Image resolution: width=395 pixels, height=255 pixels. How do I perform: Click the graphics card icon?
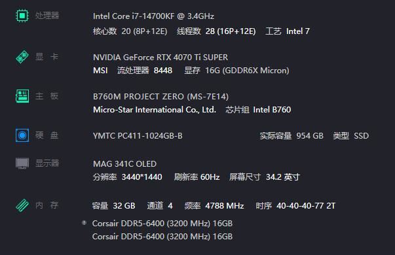(22, 57)
